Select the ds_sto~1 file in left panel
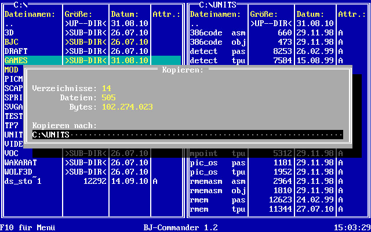 pyautogui.click(x=23, y=181)
